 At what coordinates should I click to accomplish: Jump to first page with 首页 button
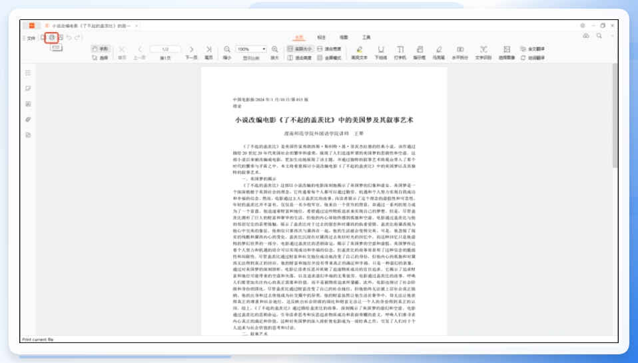[x=122, y=53]
